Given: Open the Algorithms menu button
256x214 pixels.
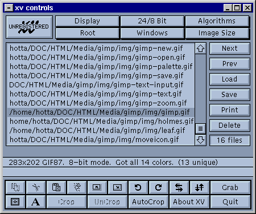Looking at the screenshot, I should [217, 21].
